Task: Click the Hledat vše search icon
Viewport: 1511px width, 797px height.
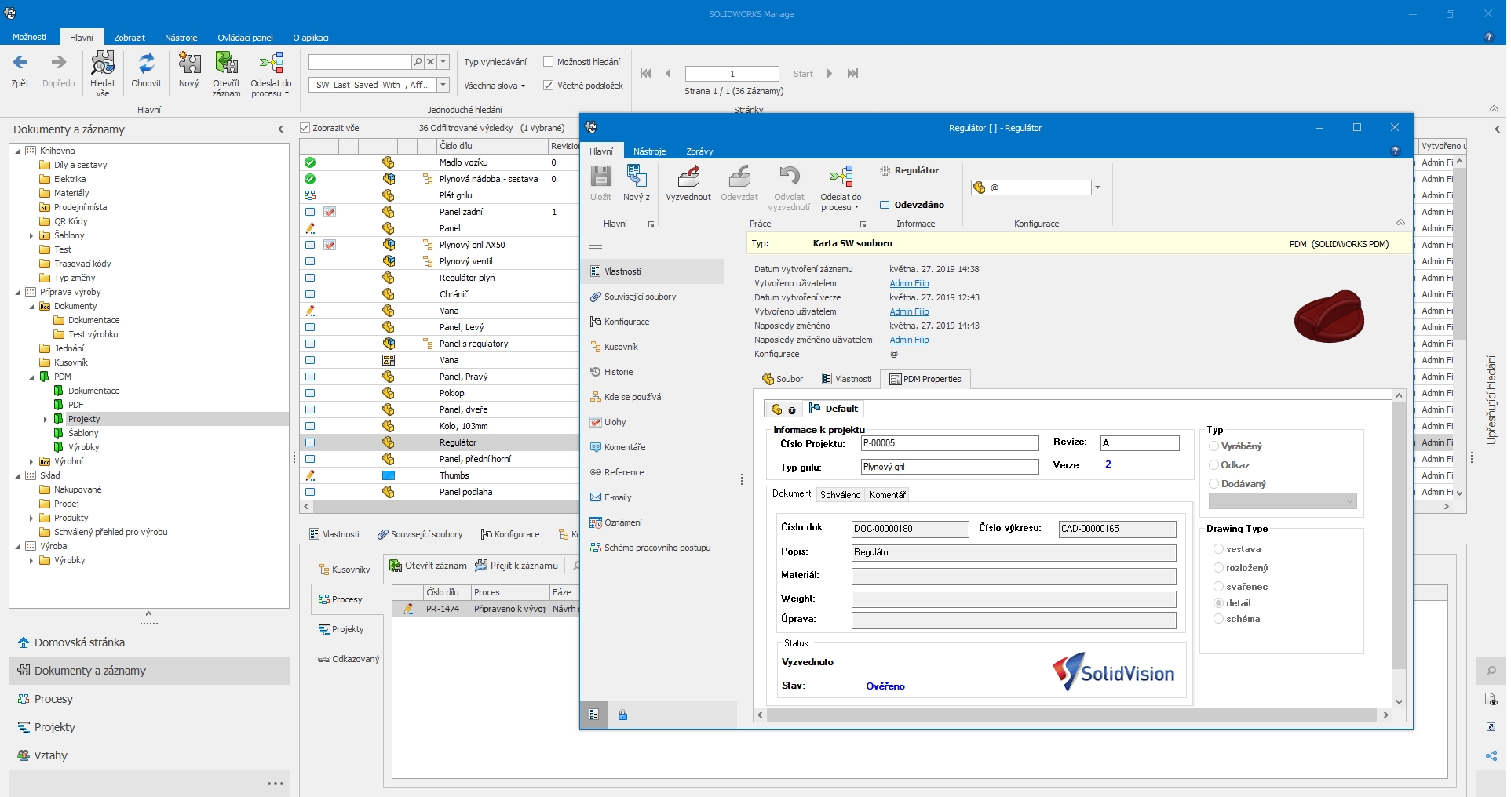Action: click(x=103, y=63)
